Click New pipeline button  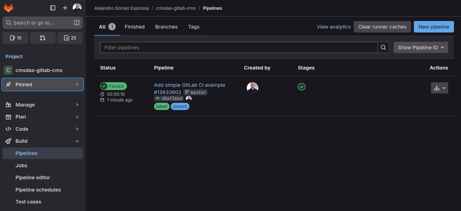coord(434,27)
